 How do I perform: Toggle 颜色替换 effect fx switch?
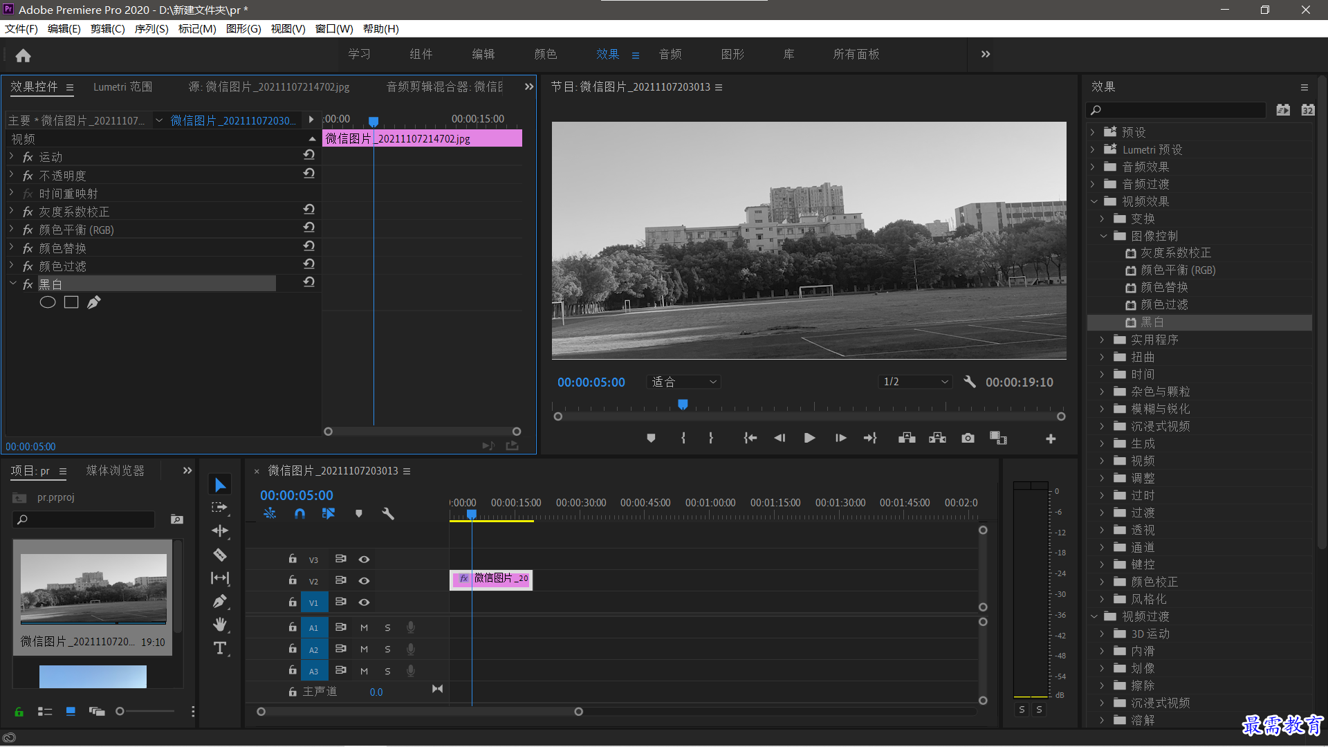point(28,248)
